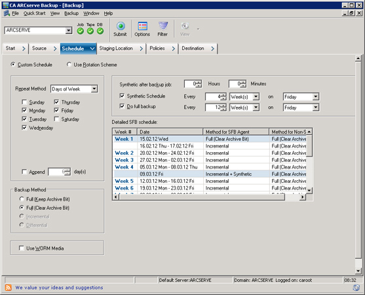Select Full (Keep Archive Bit) backup method
The height and width of the screenshot is (295, 365).
(x=22, y=199)
